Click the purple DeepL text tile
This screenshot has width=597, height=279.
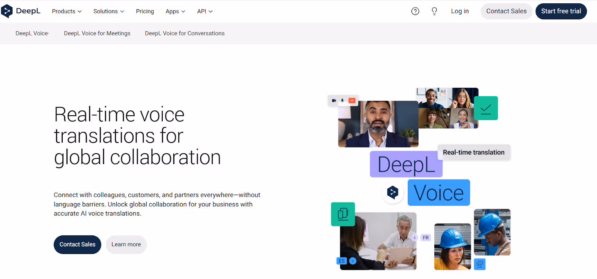tap(406, 164)
